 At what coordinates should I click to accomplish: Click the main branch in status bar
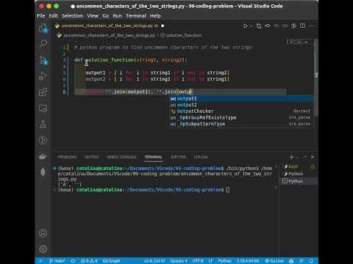(x=57, y=261)
